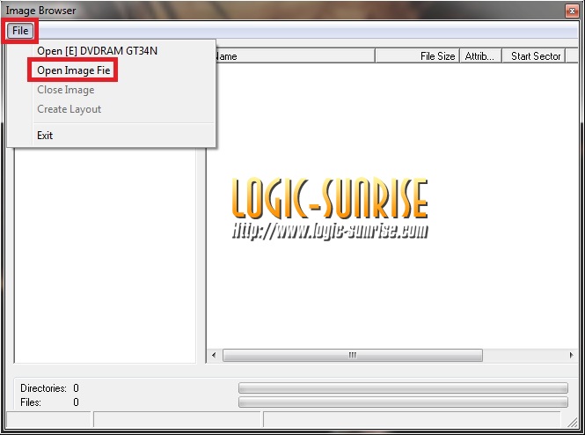This screenshot has width=585, height=435.
Task: Click the Attrib... column header
Action: 480,56
